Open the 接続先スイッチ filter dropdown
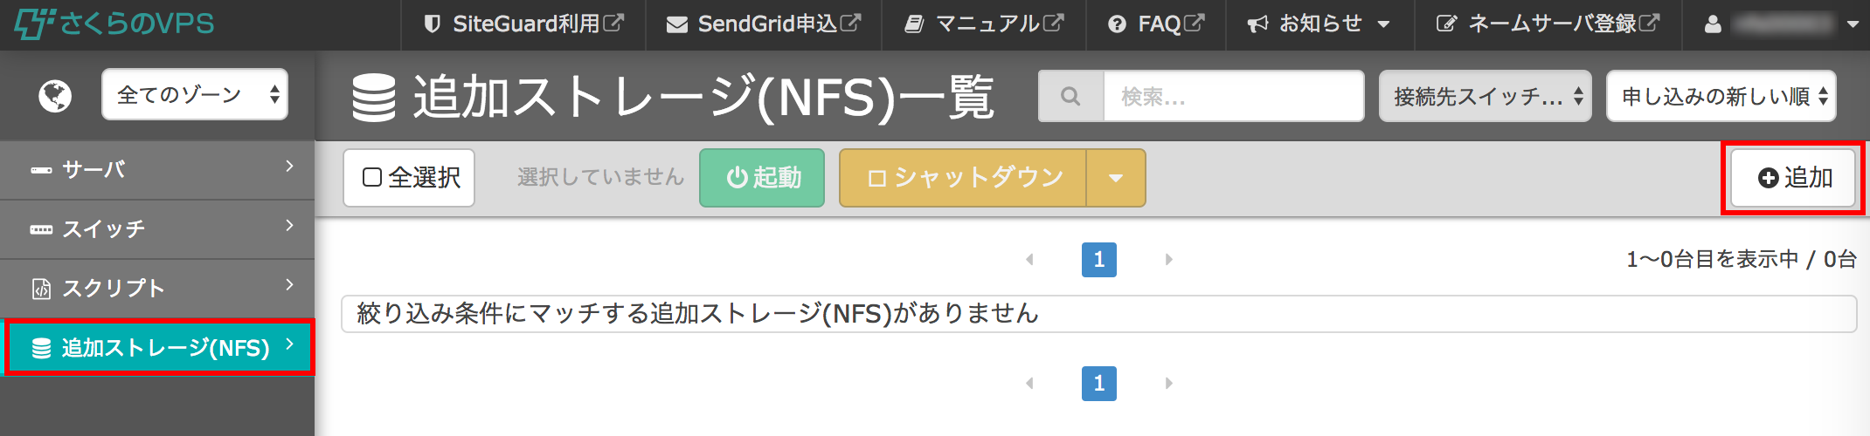 pyautogui.click(x=1486, y=96)
